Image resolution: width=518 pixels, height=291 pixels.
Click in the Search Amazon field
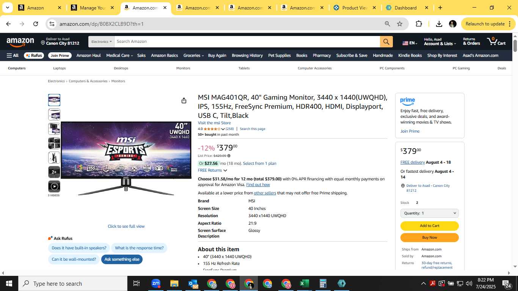247,42
